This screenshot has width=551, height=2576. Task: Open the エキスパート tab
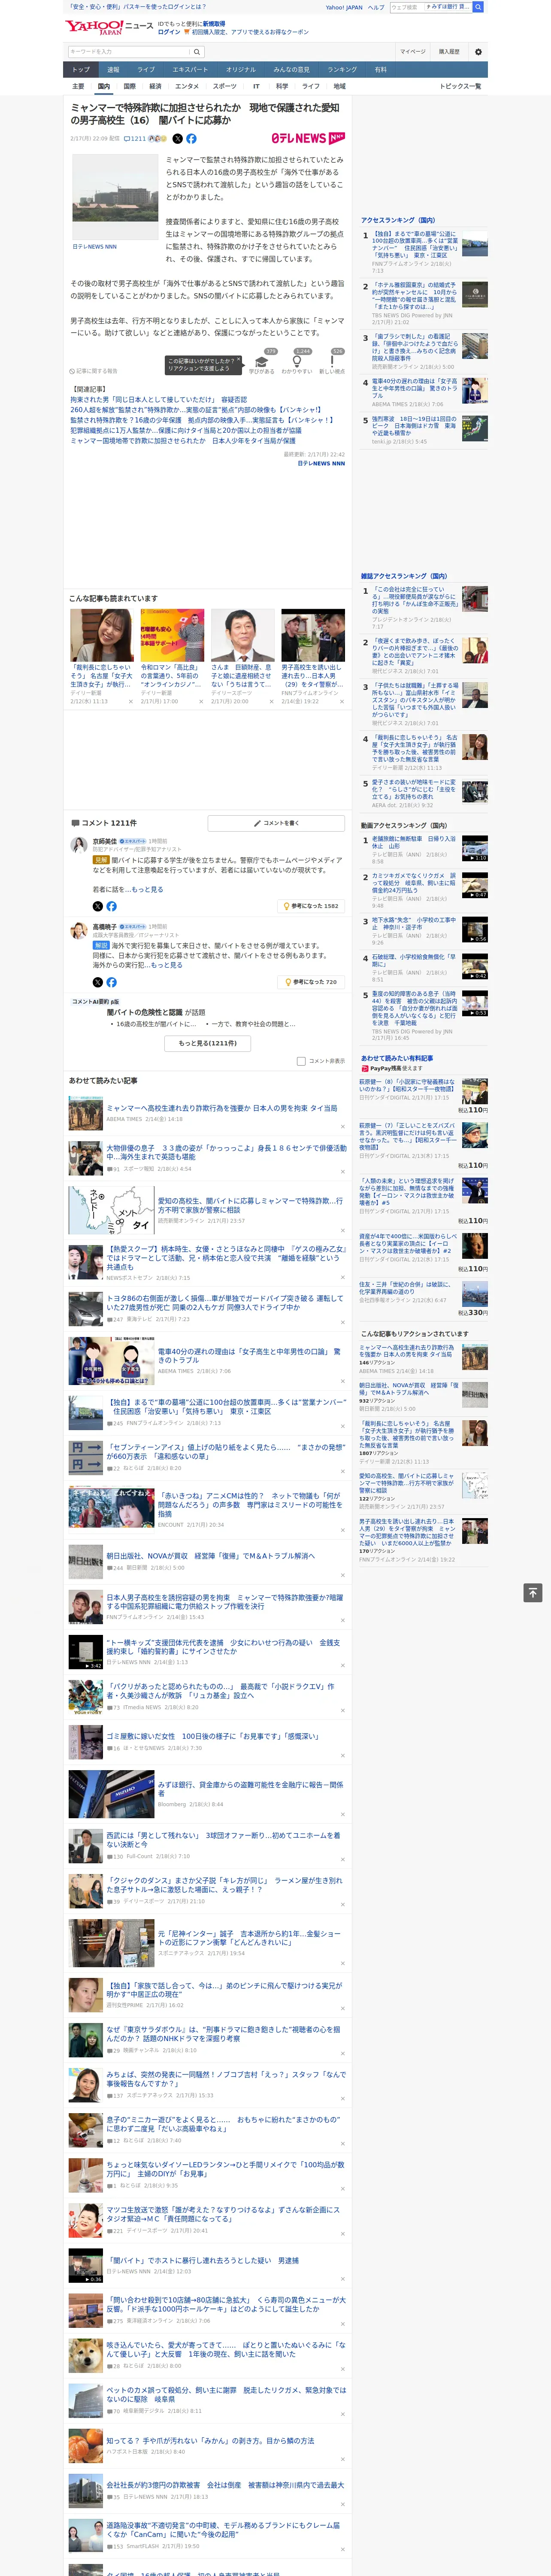click(x=190, y=70)
